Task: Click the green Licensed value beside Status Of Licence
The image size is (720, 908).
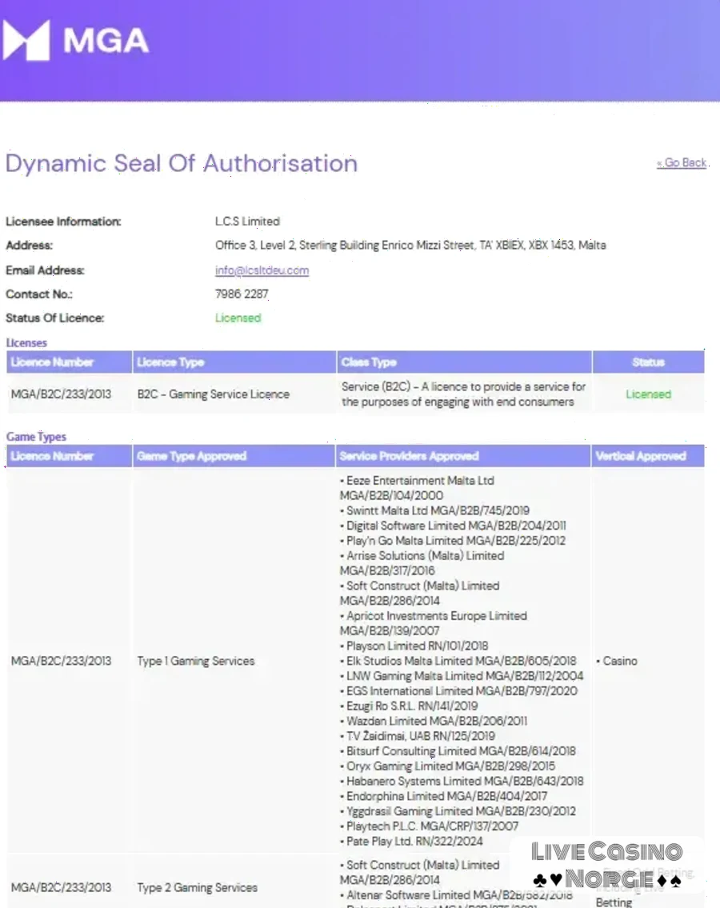Action: [238, 318]
